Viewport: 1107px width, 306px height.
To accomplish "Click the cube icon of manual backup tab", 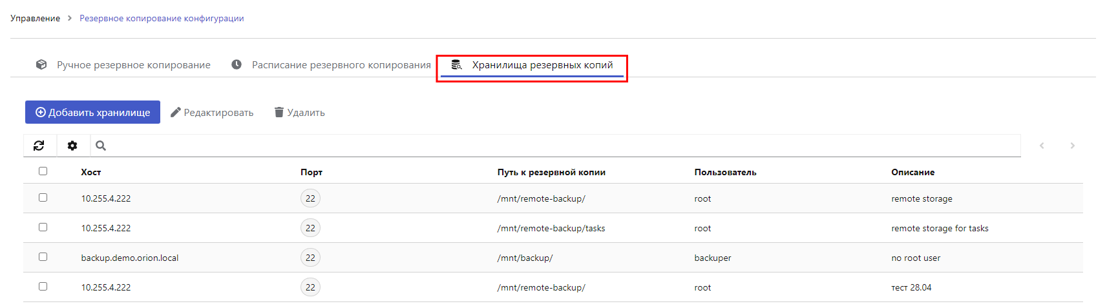I will (x=41, y=64).
